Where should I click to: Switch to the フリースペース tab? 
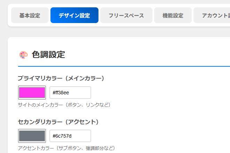[x=126, y=15]
